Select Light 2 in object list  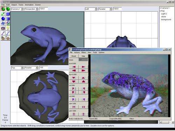click(x=164, y=14)
